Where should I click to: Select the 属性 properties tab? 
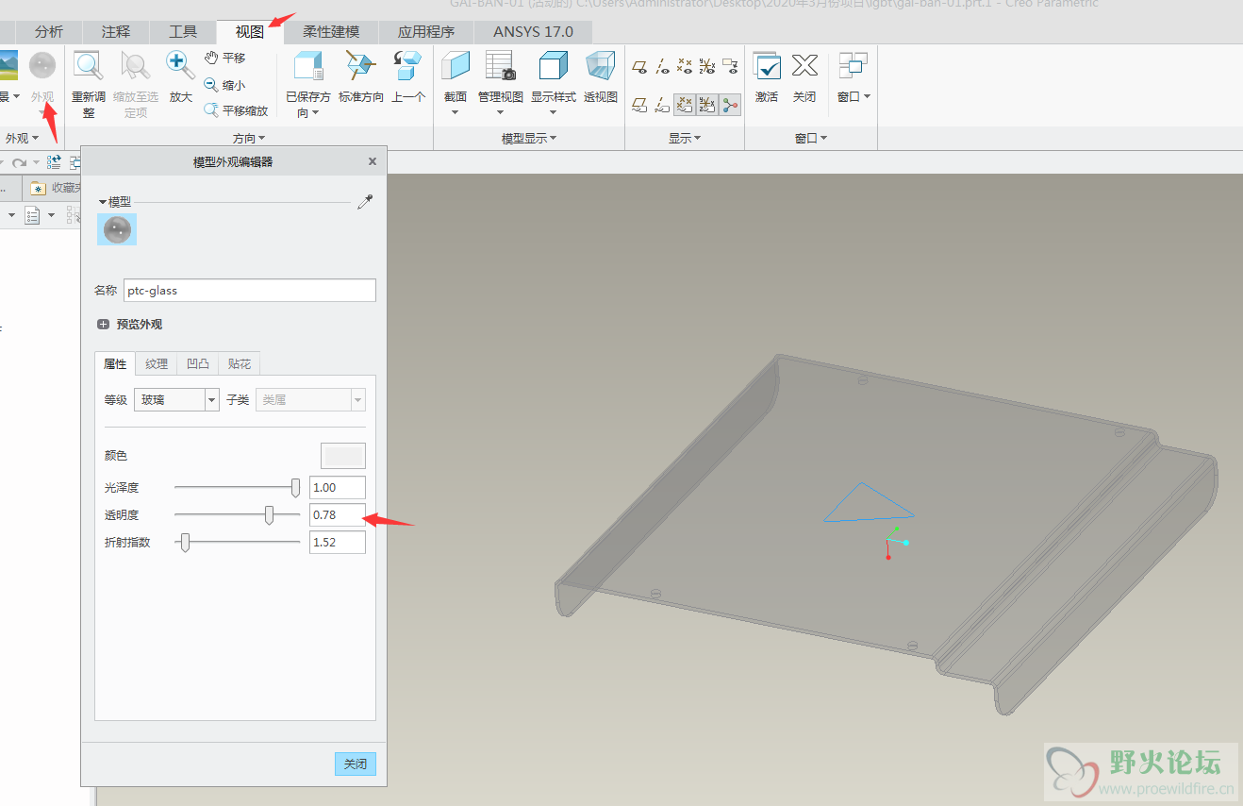tap(115, 363)
